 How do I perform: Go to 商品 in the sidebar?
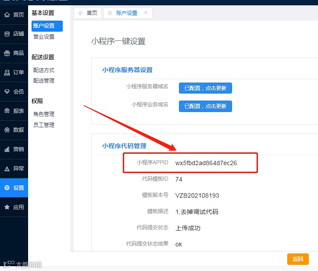click(14, 53)
